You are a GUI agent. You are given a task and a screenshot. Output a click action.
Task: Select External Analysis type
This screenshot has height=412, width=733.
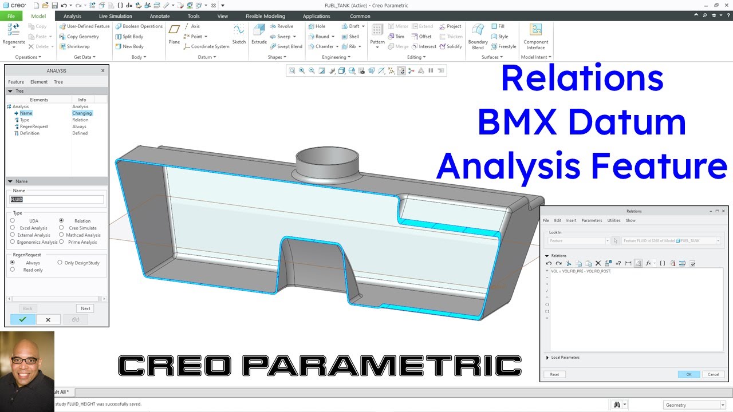pos(13,235)
